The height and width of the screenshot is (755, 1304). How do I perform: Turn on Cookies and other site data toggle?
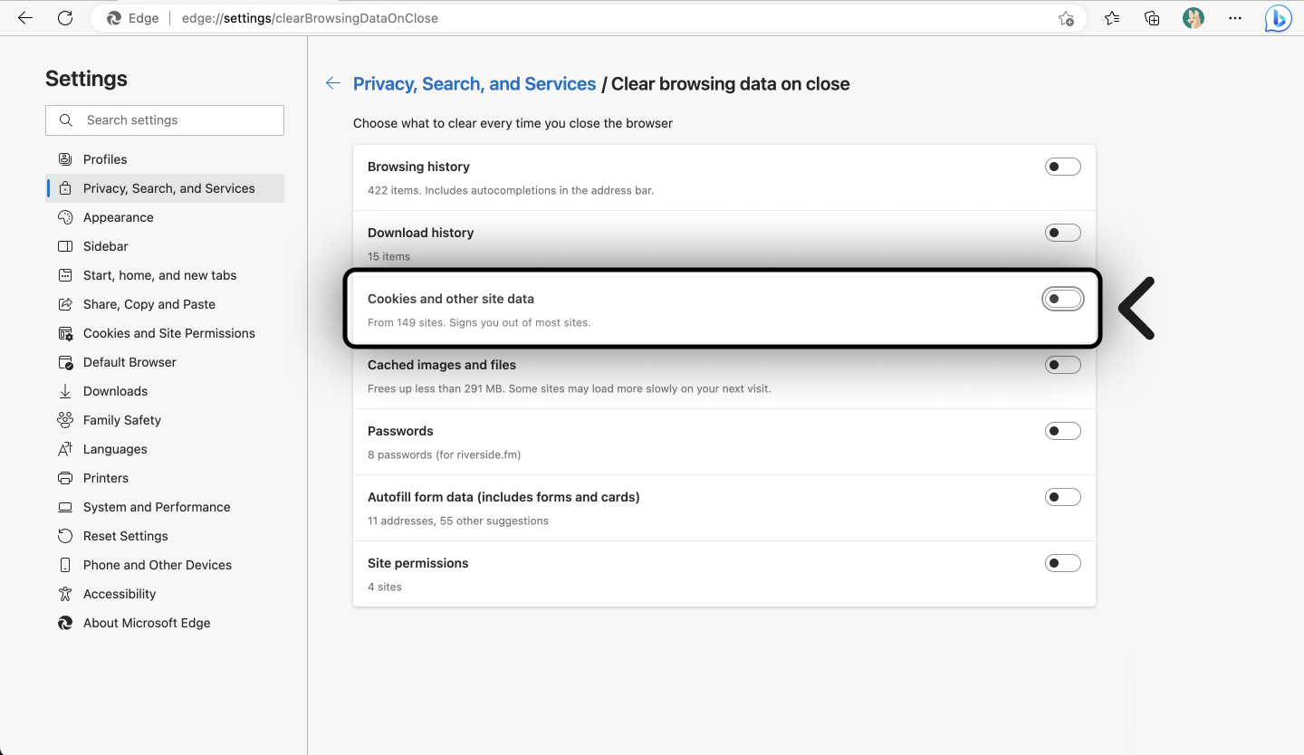point(1062,299)
